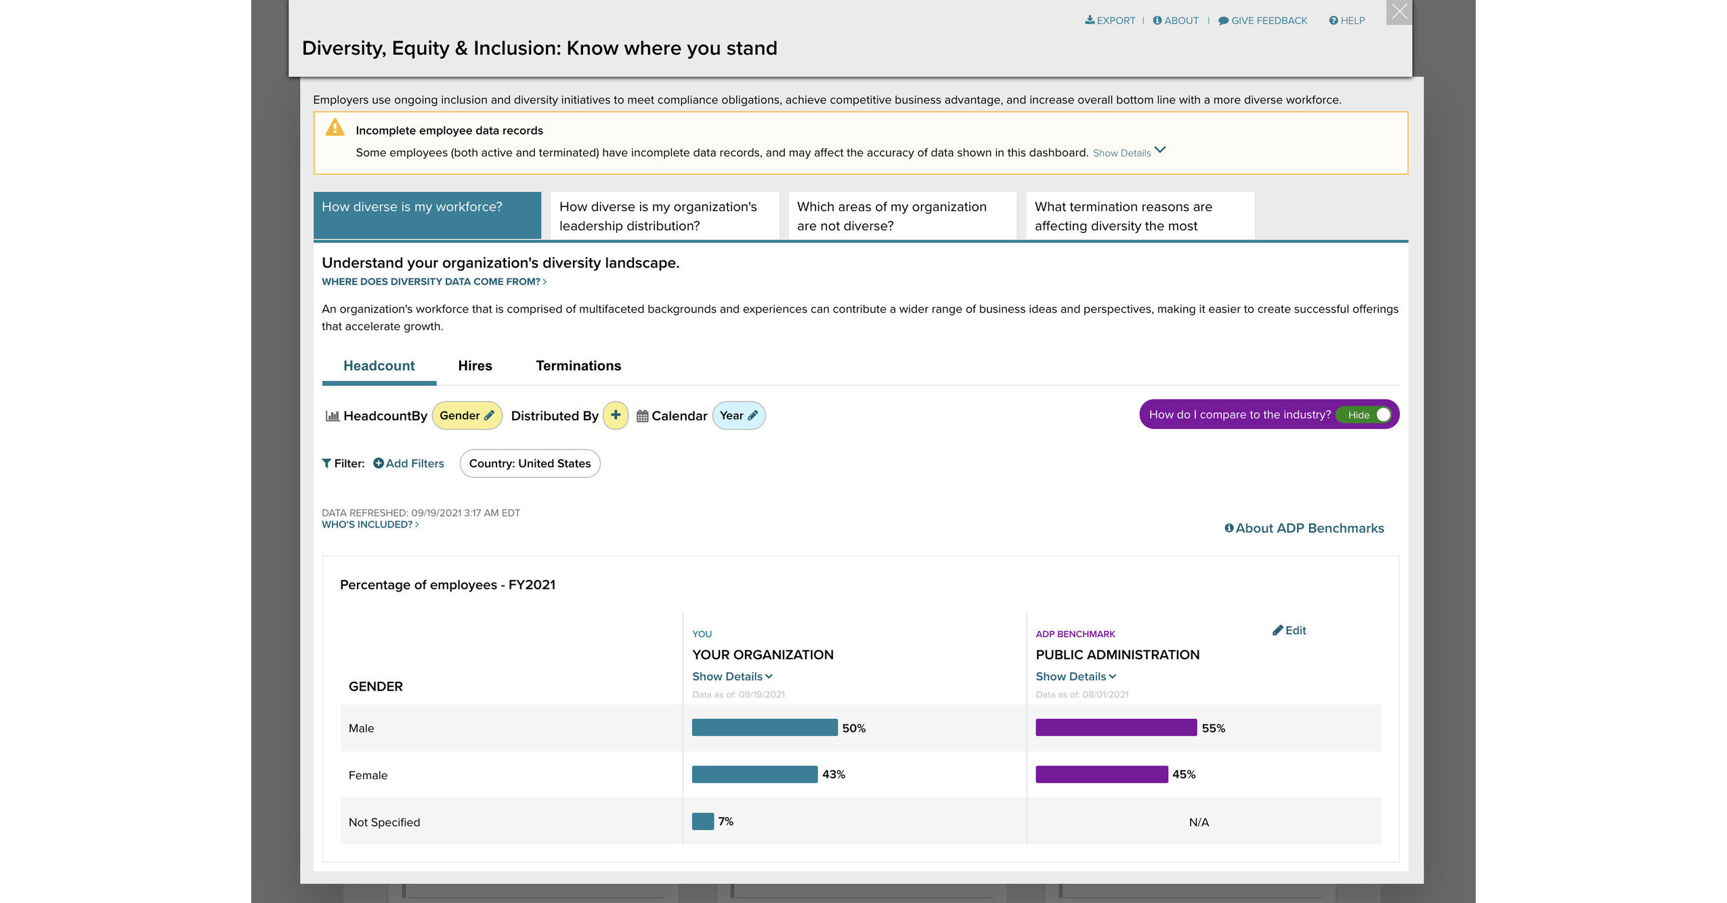Open About ADP Benchmarks info
1727x903 pixels.
tap(1304, 528)
